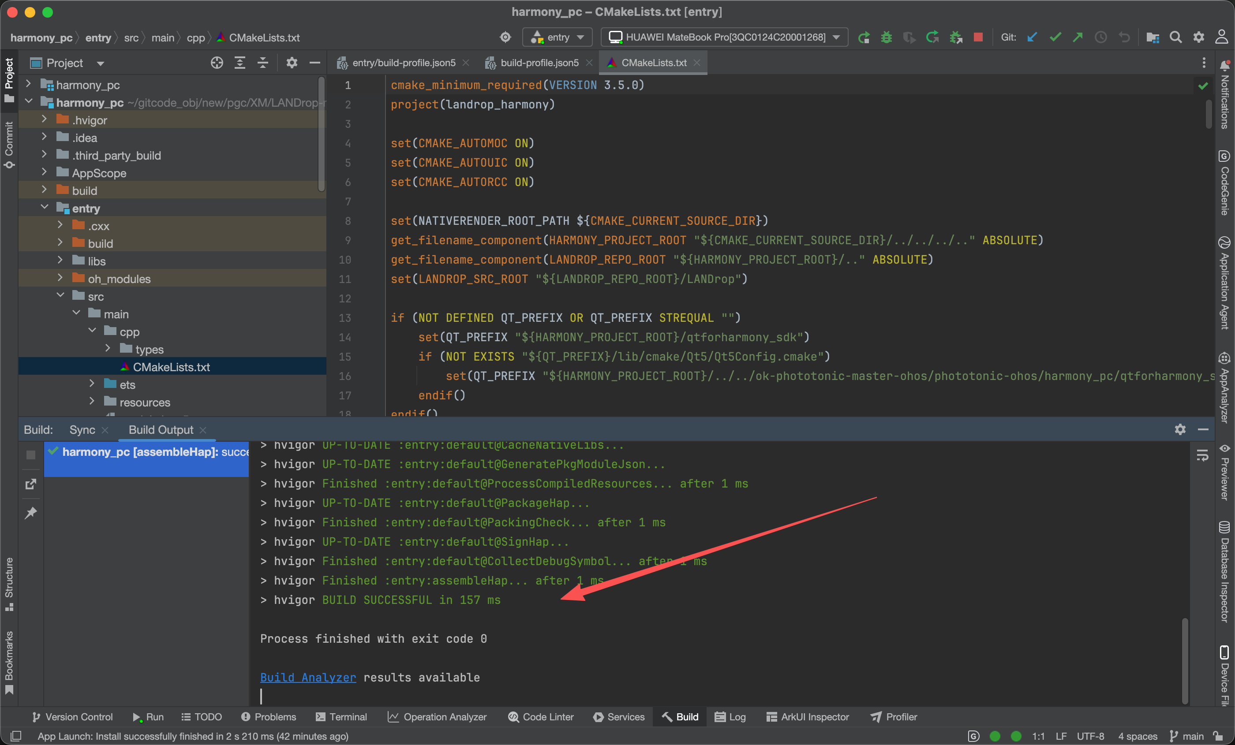Open the Search Everywhere magnifier icon
Image resolution: width=1235 pixels, height=745 pixels.
click(x=1176, y=37)
